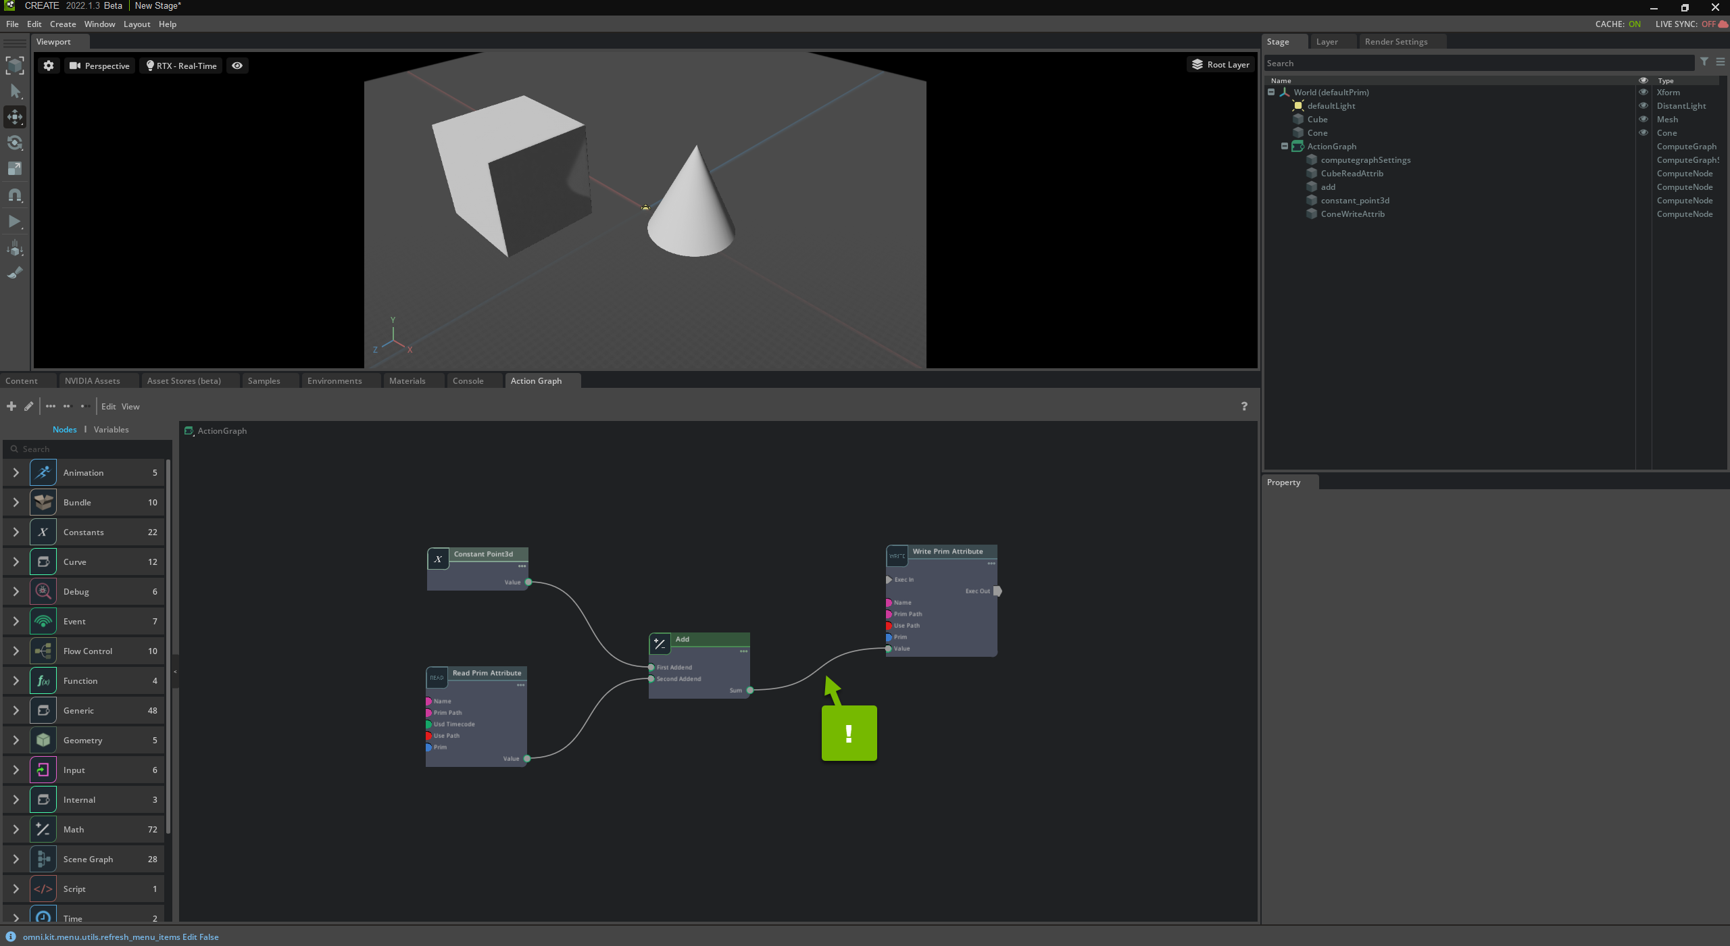Click the physics drop placement tool
The height and width of the screenshot is (946, 1730).
(x=15, y=248)
